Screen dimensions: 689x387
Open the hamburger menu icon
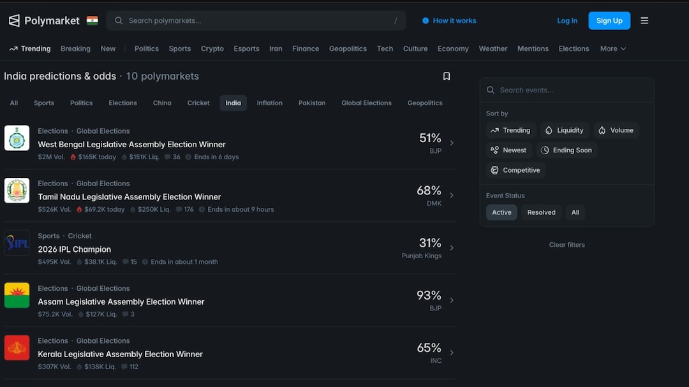tap(644, 20)
